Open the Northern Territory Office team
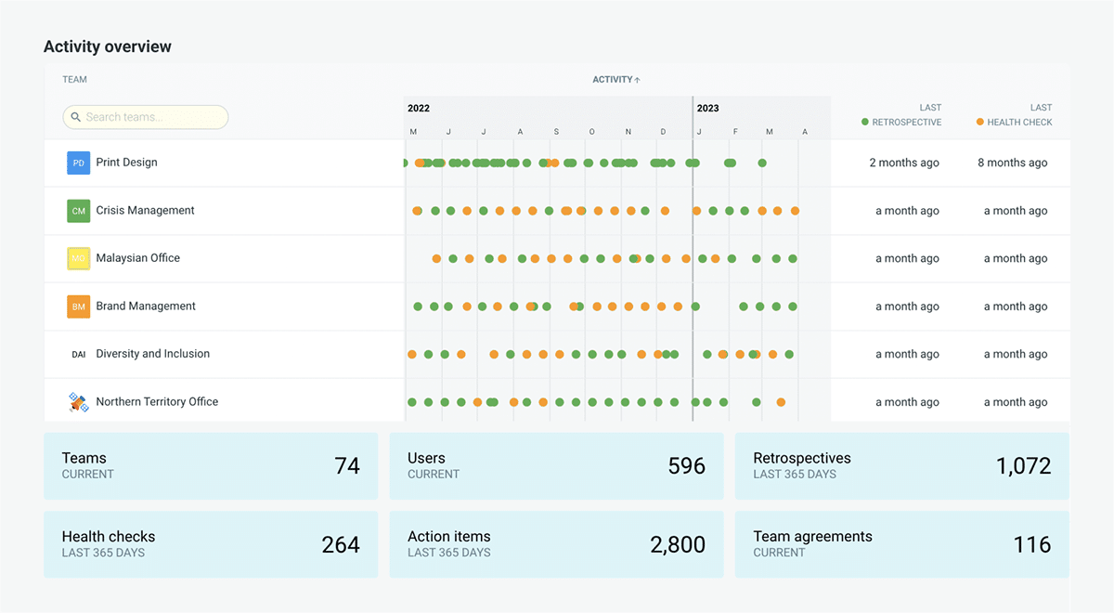1114x613 pixels. click(x=157, y=402)
